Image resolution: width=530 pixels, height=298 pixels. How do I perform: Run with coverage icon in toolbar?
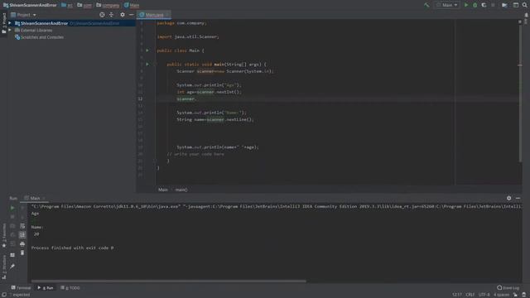[484, 5]
